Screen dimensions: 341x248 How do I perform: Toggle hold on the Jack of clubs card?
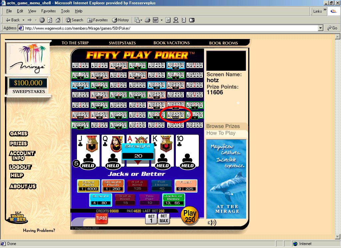[88, 151]
